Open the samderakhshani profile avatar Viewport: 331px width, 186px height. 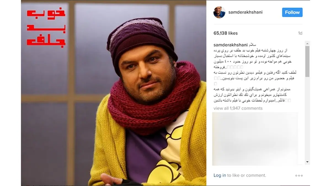click(x=219, y=12)
